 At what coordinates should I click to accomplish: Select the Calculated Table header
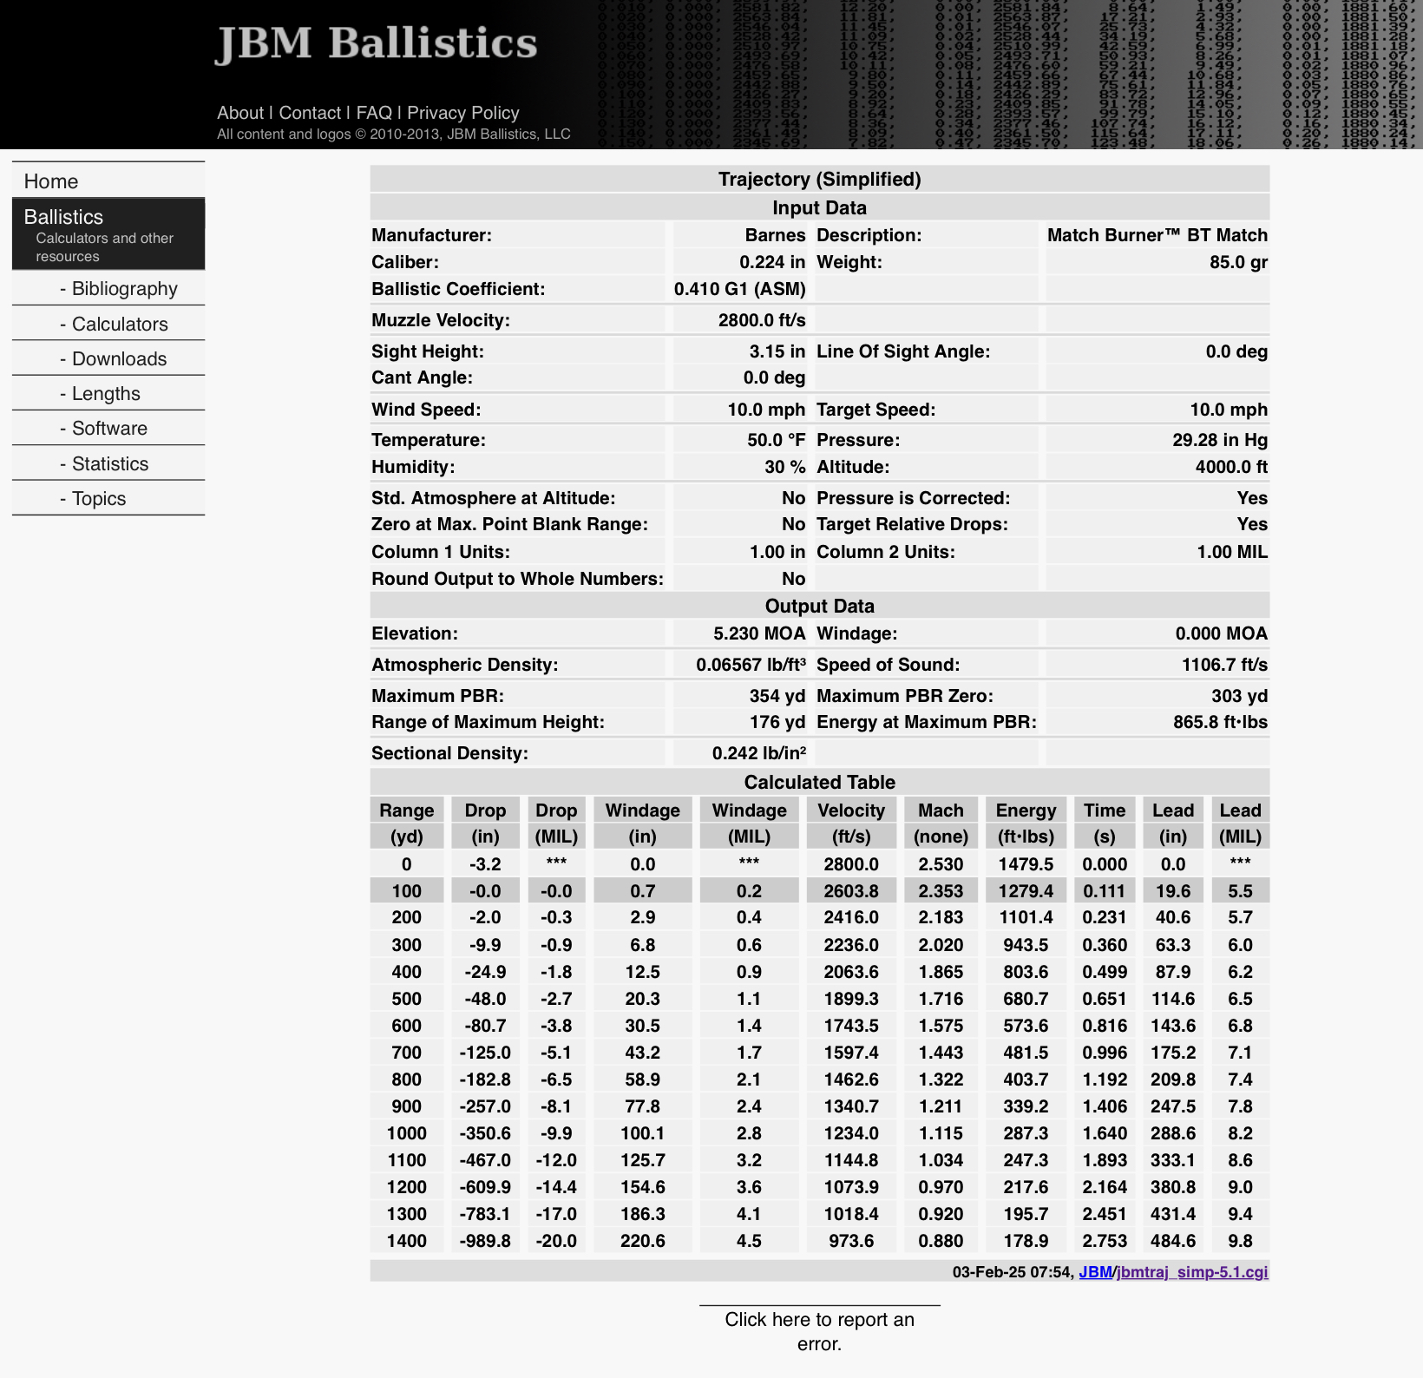(819, 782)
